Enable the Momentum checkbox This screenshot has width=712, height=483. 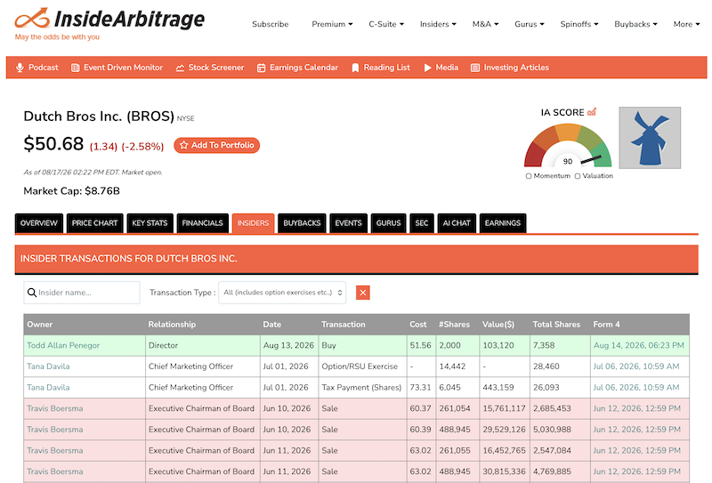[x=529, y=176]
